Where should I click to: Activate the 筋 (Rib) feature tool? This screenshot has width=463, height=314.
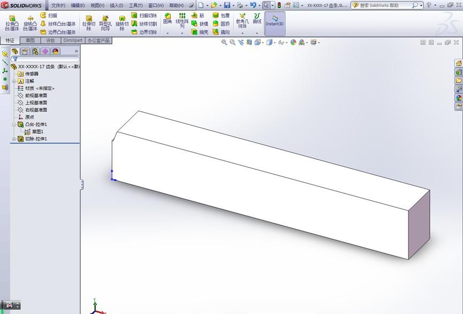[198, 15]
